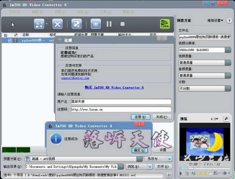This screenshot has height=179, width=235.
Task: Click the Pause toolbar icon
Action: click(109, 24)
